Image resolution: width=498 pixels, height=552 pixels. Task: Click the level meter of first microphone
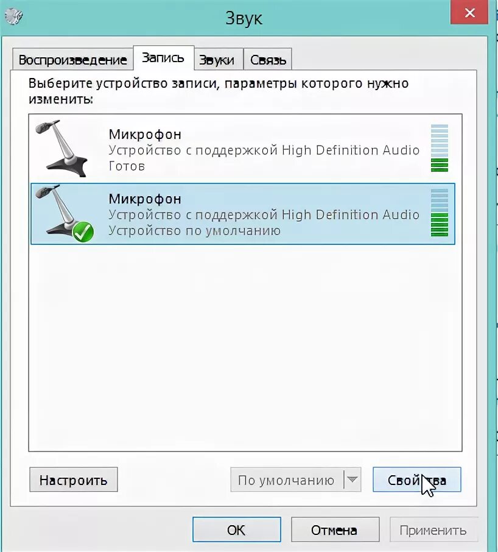[440, 148]
